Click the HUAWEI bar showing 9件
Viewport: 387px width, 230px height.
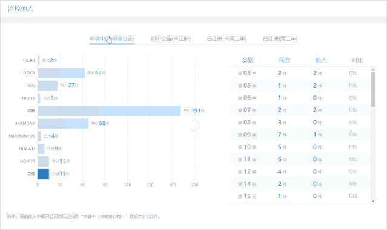click(x=41, y=149)
